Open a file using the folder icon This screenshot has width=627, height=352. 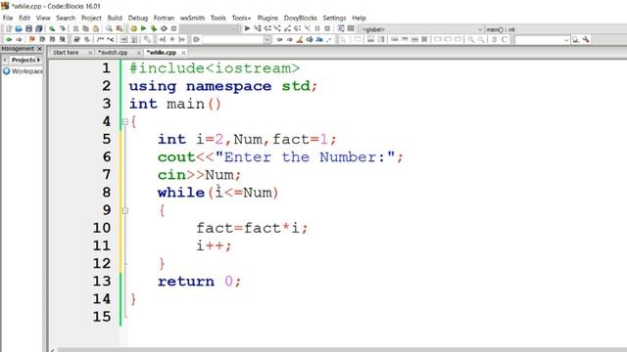19,28
